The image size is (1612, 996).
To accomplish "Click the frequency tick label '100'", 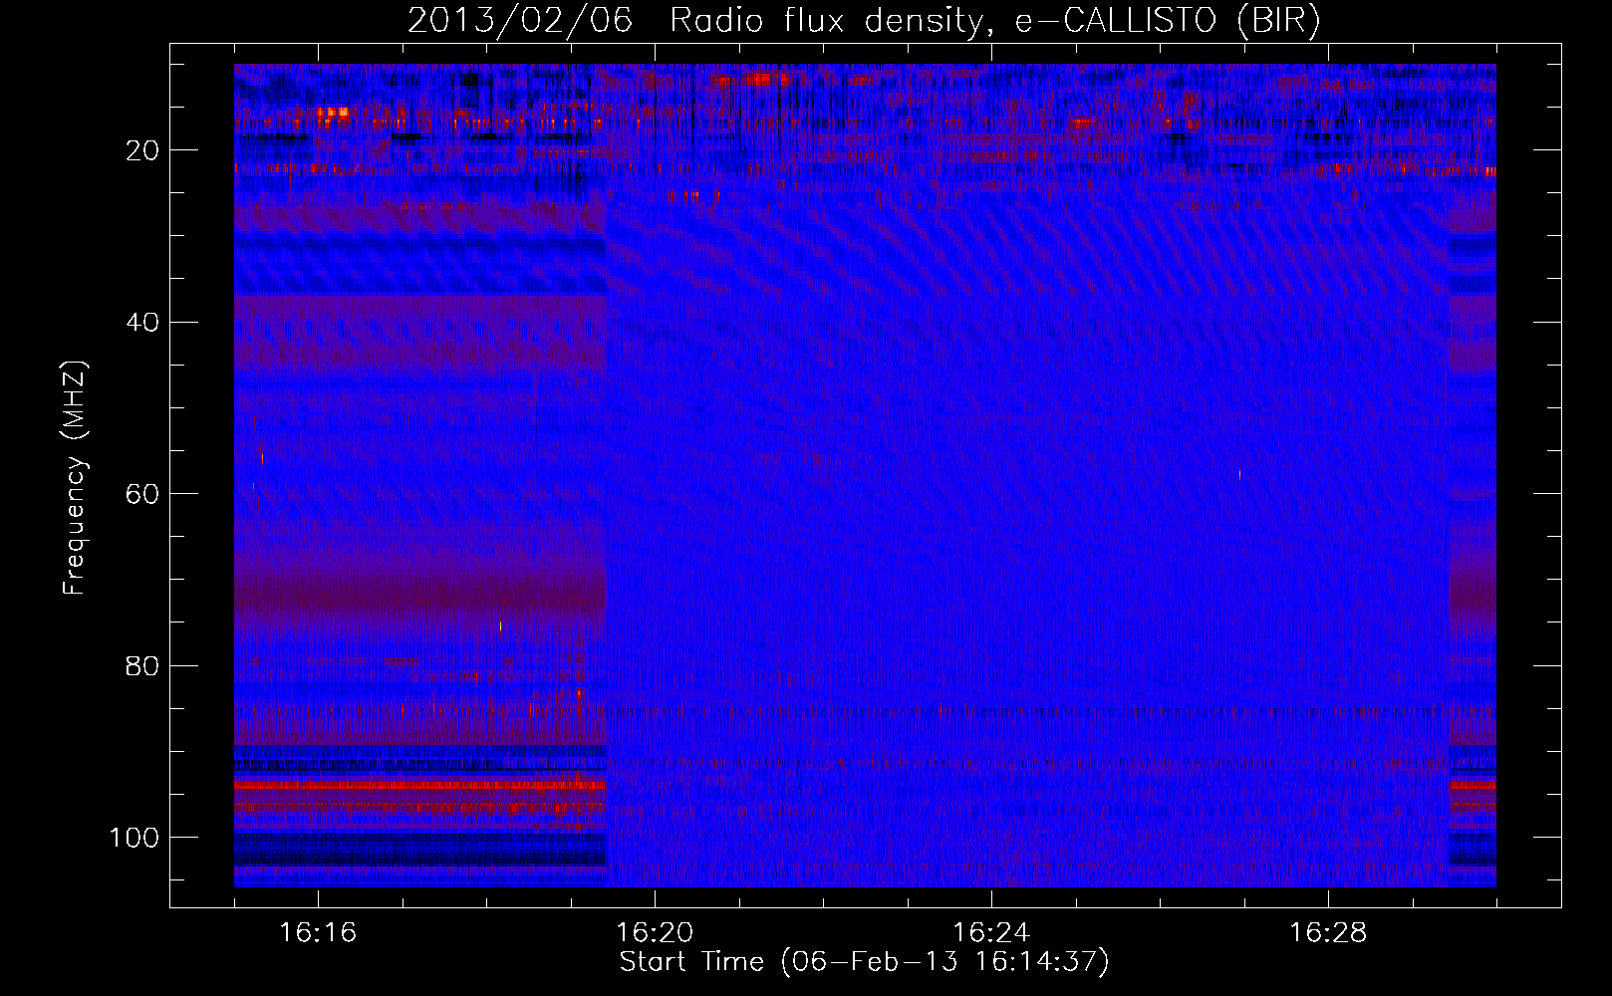I will pos(134,838).
